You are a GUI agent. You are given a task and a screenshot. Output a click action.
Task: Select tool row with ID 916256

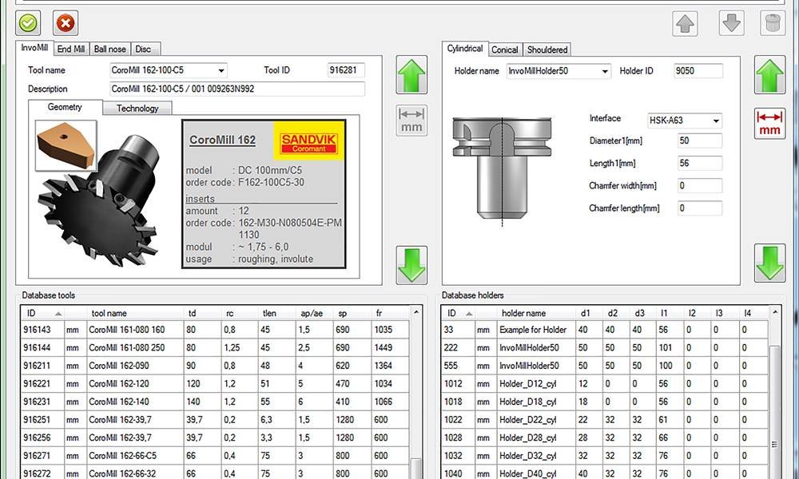click(x=215, y=437)
